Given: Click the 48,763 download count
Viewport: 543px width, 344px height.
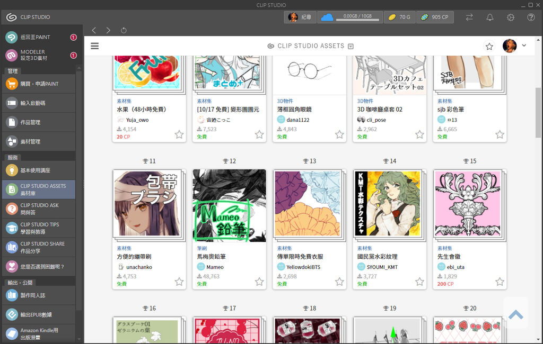Looking at the screenshot, I should click(x=211, y=276).
